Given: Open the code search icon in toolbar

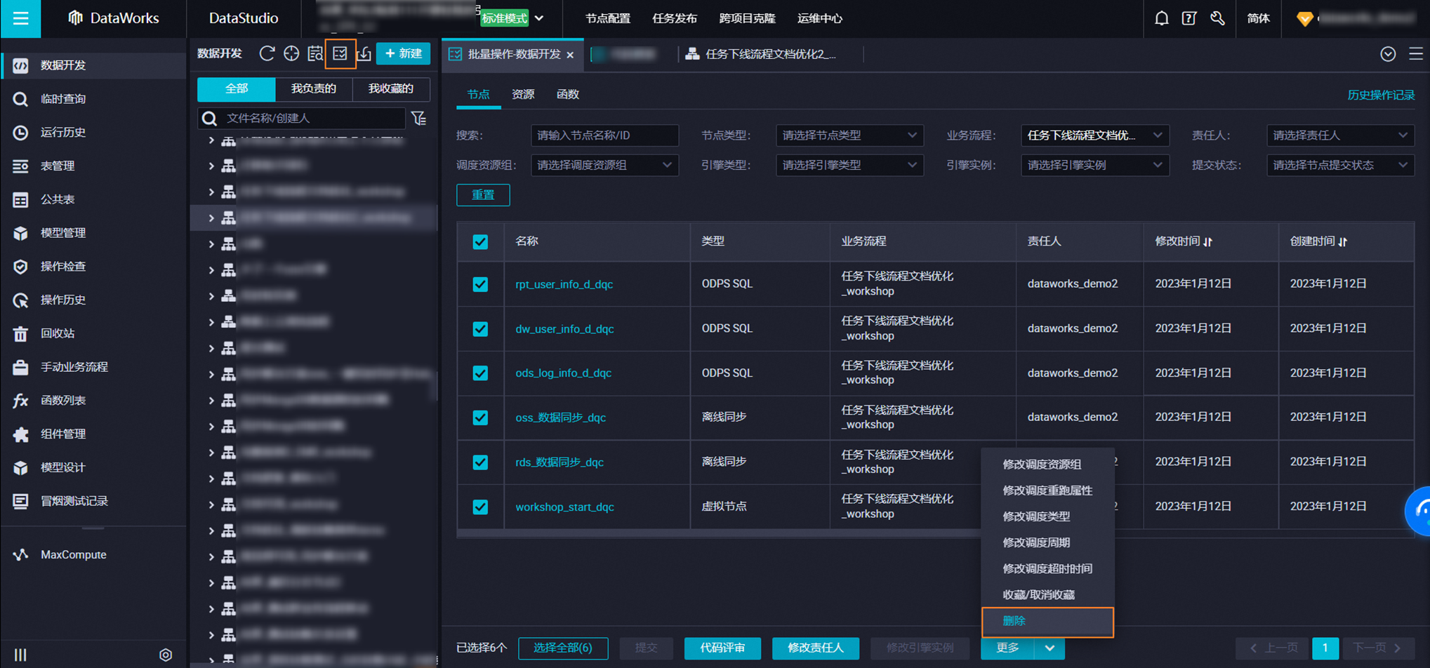Looking at the screenshot, I should click(x=315, y=53).
